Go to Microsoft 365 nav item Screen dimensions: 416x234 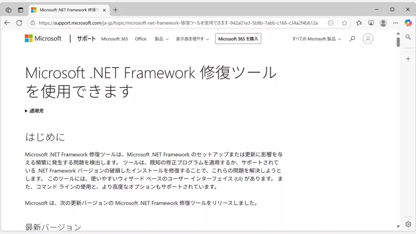click(114, 39)
